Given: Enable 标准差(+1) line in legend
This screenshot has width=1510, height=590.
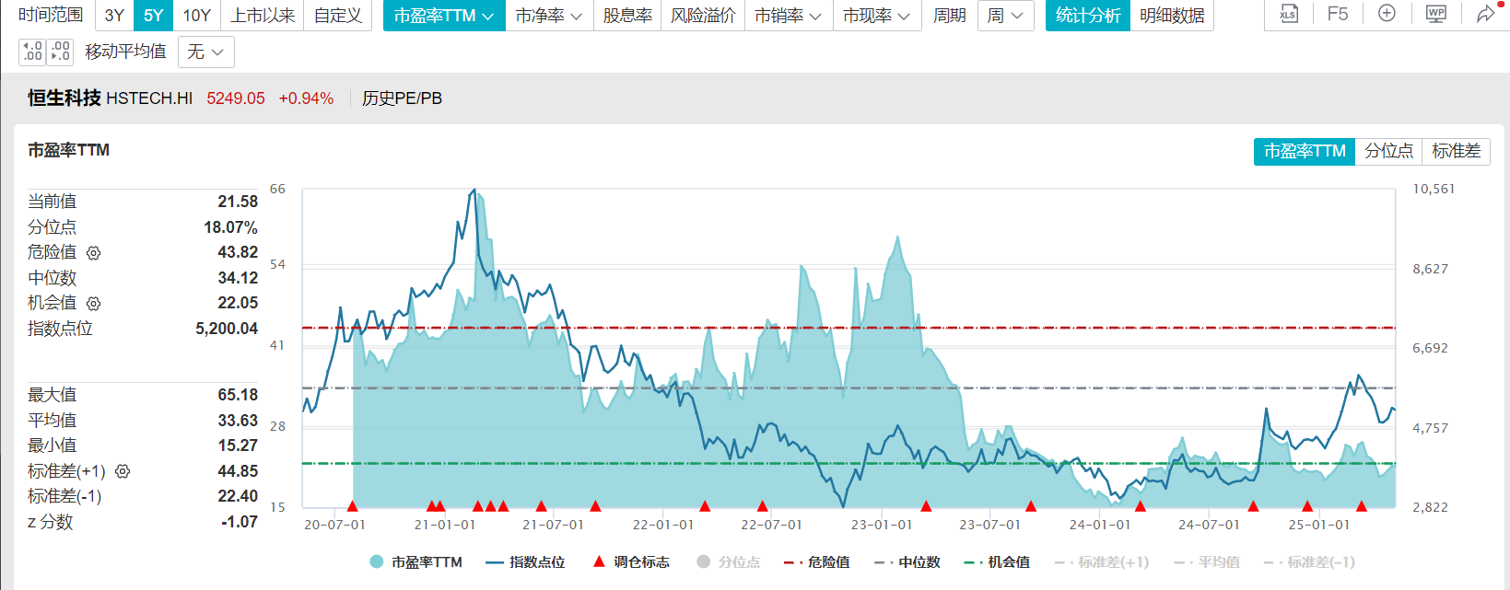Looking at the screenshot, I should 1101,561.
